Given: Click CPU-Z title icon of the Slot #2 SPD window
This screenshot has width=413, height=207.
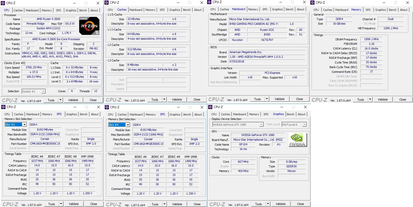Looking at the screenshot, I should point(3,107).
